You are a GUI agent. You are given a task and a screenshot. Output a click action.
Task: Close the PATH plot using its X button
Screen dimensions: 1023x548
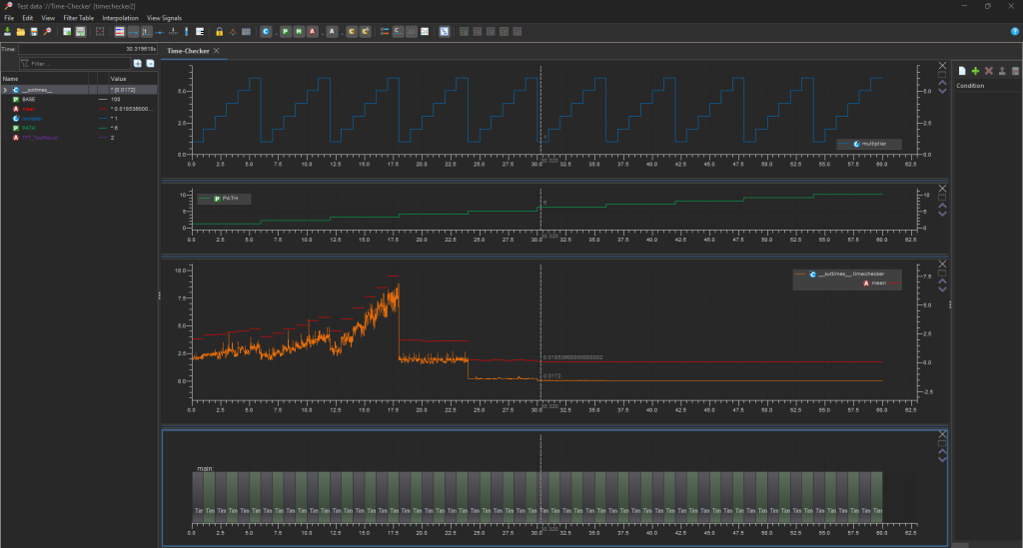[x=942, y=187]
